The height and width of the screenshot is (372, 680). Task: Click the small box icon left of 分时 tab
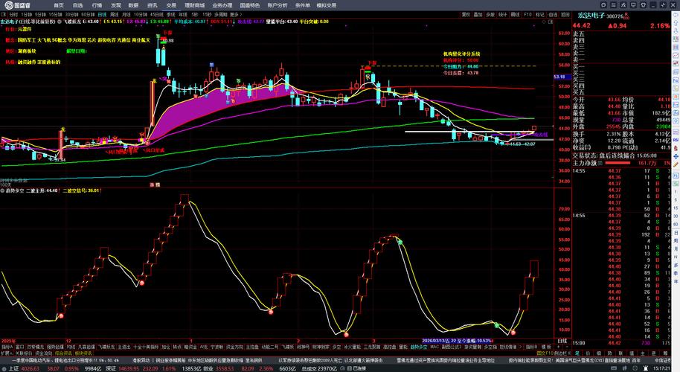pyautogui.click(x=3, y=14)
